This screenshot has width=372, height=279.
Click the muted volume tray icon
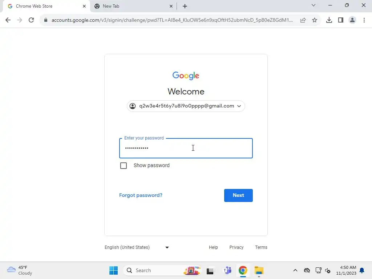(328, 270)
